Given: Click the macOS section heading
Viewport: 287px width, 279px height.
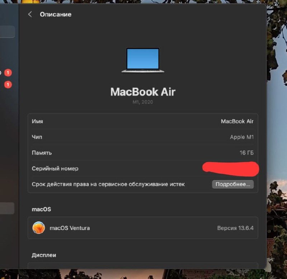Looking at the screenshot, I should [x=41, y=209].
